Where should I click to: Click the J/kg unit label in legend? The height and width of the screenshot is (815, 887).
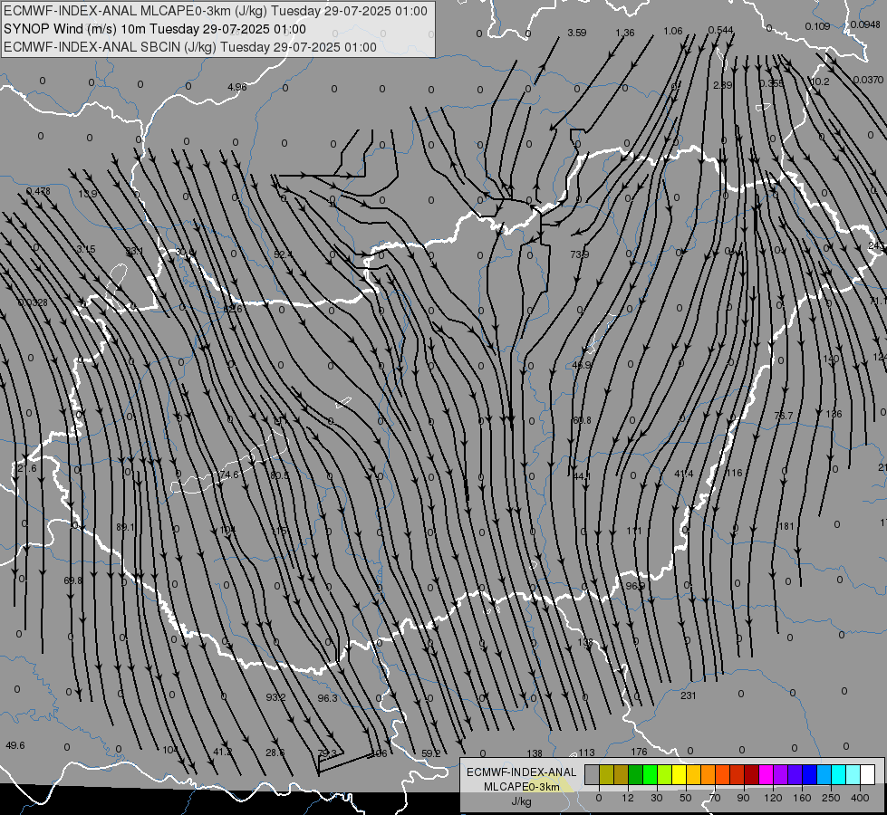pyautogui.click(x=522, y=801)
